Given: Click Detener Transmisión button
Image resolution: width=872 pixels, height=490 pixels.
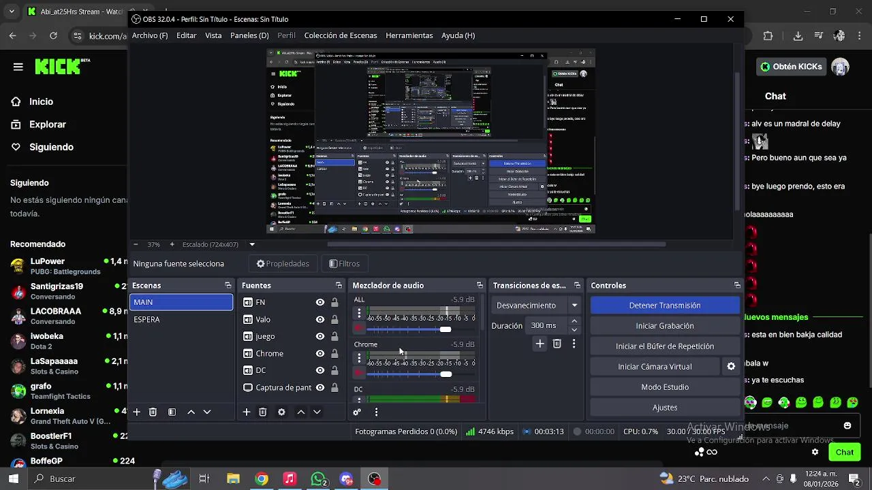Looking at the screenshot, I should (x=665, y=306).
